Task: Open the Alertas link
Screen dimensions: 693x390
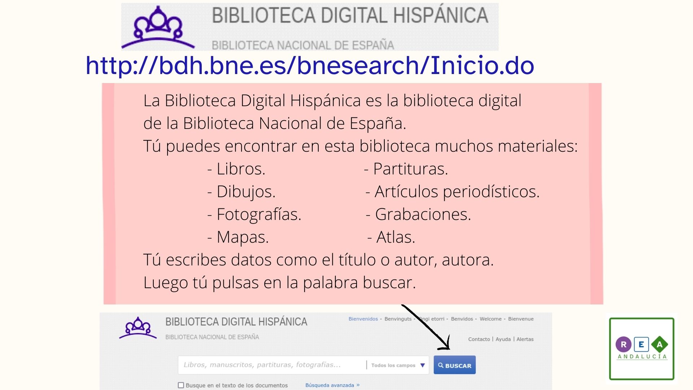Action: click(x=525, y=339)
